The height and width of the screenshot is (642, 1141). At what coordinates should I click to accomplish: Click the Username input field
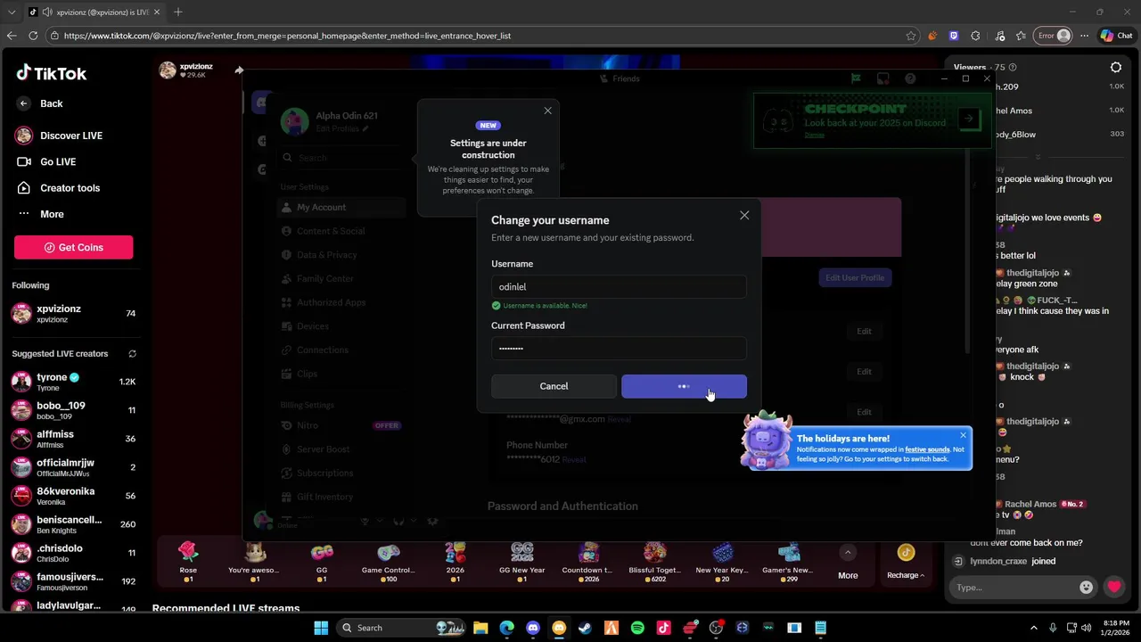(619, 286)
